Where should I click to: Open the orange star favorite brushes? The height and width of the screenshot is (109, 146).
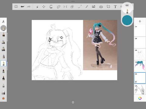(3, 98)
